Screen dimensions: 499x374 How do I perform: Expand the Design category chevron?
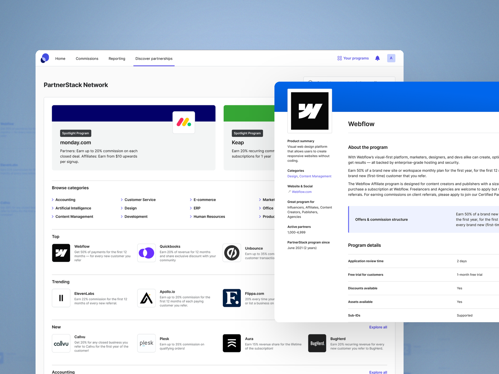[122, 208]
